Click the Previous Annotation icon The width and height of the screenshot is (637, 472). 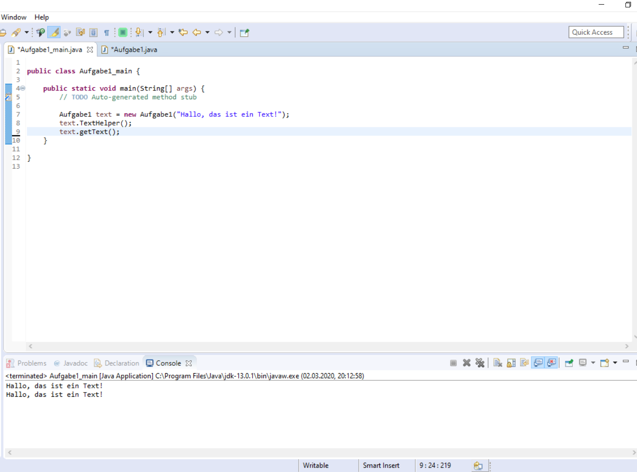[x=160, y=32]
